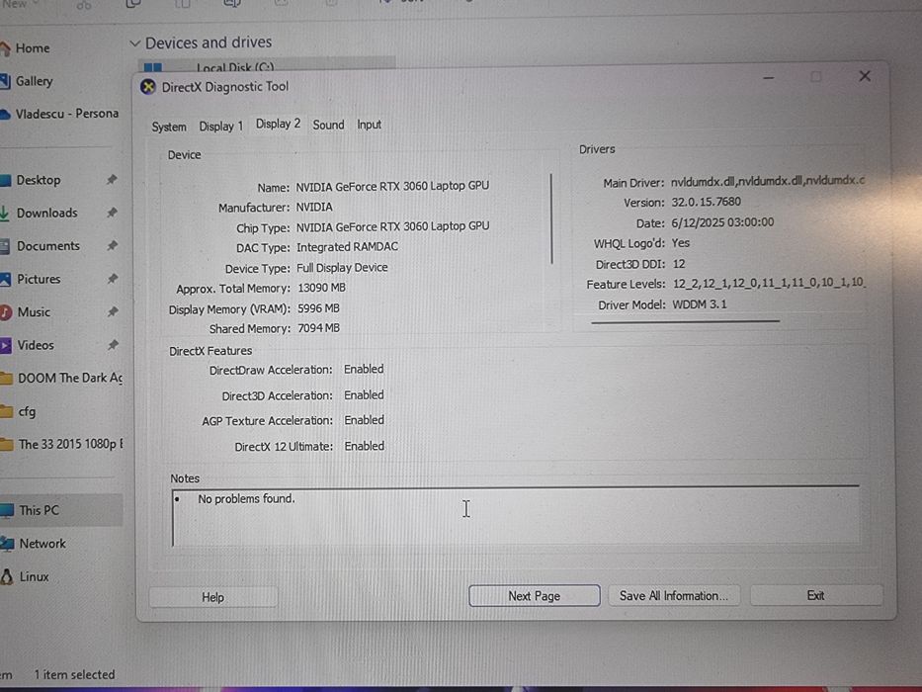
Task: Minimize the DirectX Diagnostic Tool window
Action: (x=769, y=78)
